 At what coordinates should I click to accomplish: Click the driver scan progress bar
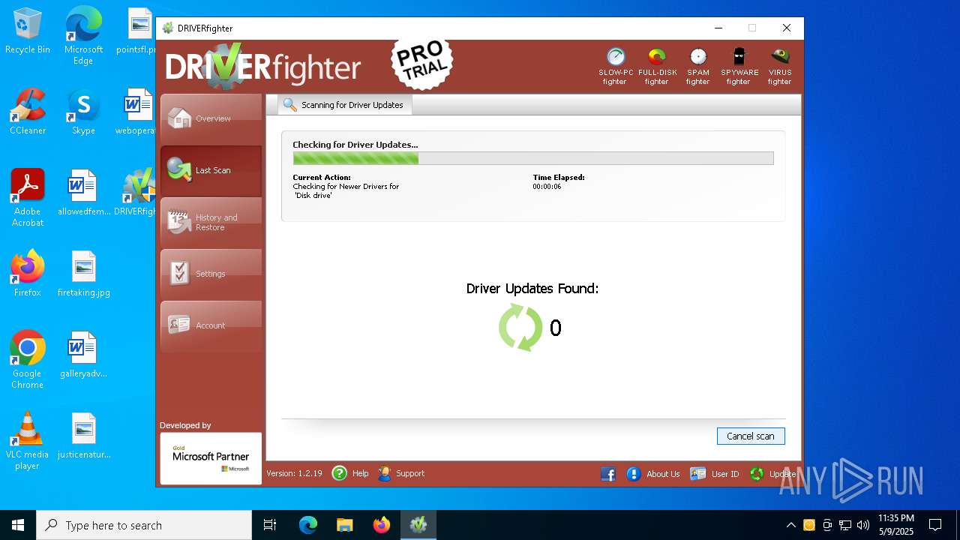[x=533, y=158]
